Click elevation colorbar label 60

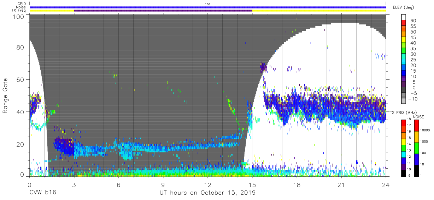point(413,20)
